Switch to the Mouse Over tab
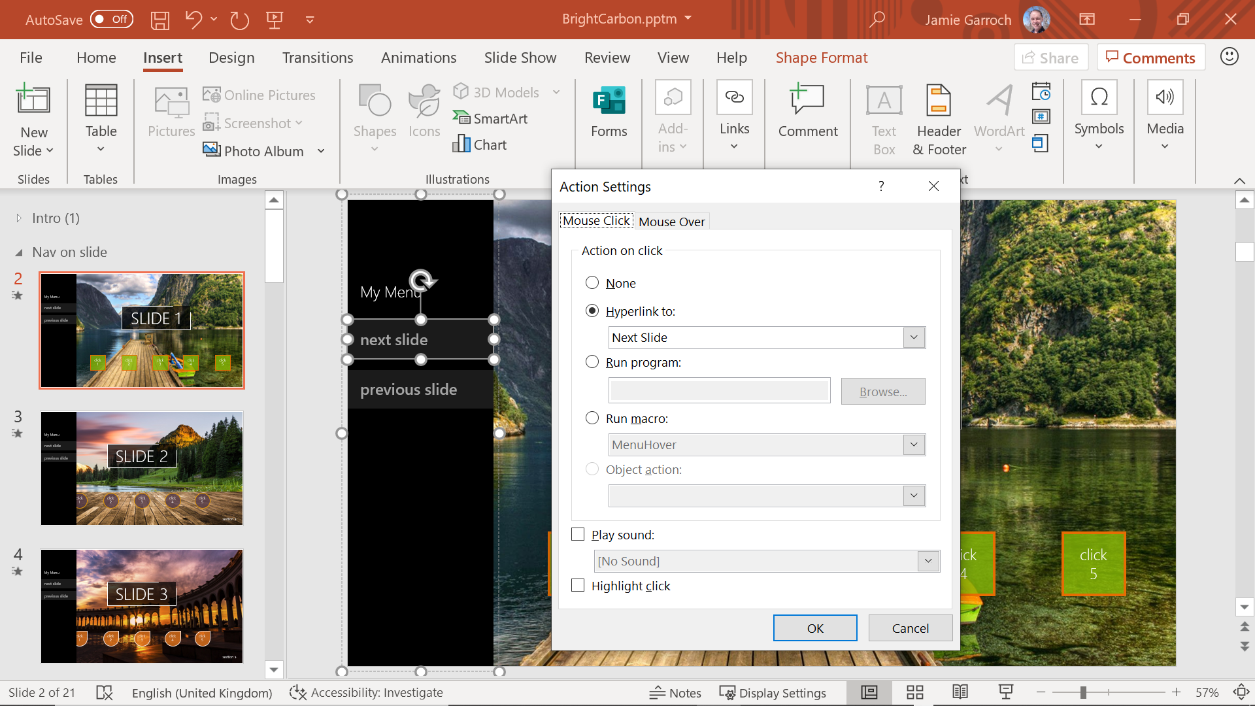Viewport: 1255px width, 706px height. pos(672,222)
